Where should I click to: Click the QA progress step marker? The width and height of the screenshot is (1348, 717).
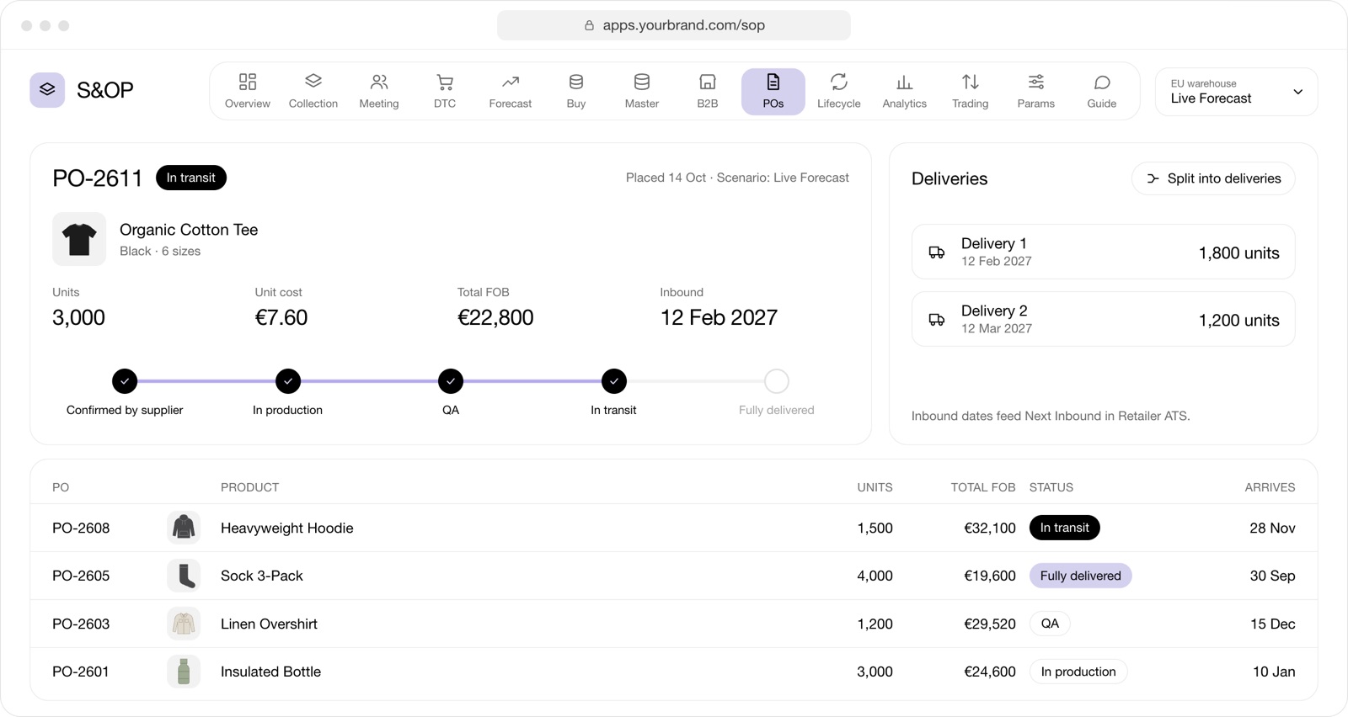pos(451,381)
